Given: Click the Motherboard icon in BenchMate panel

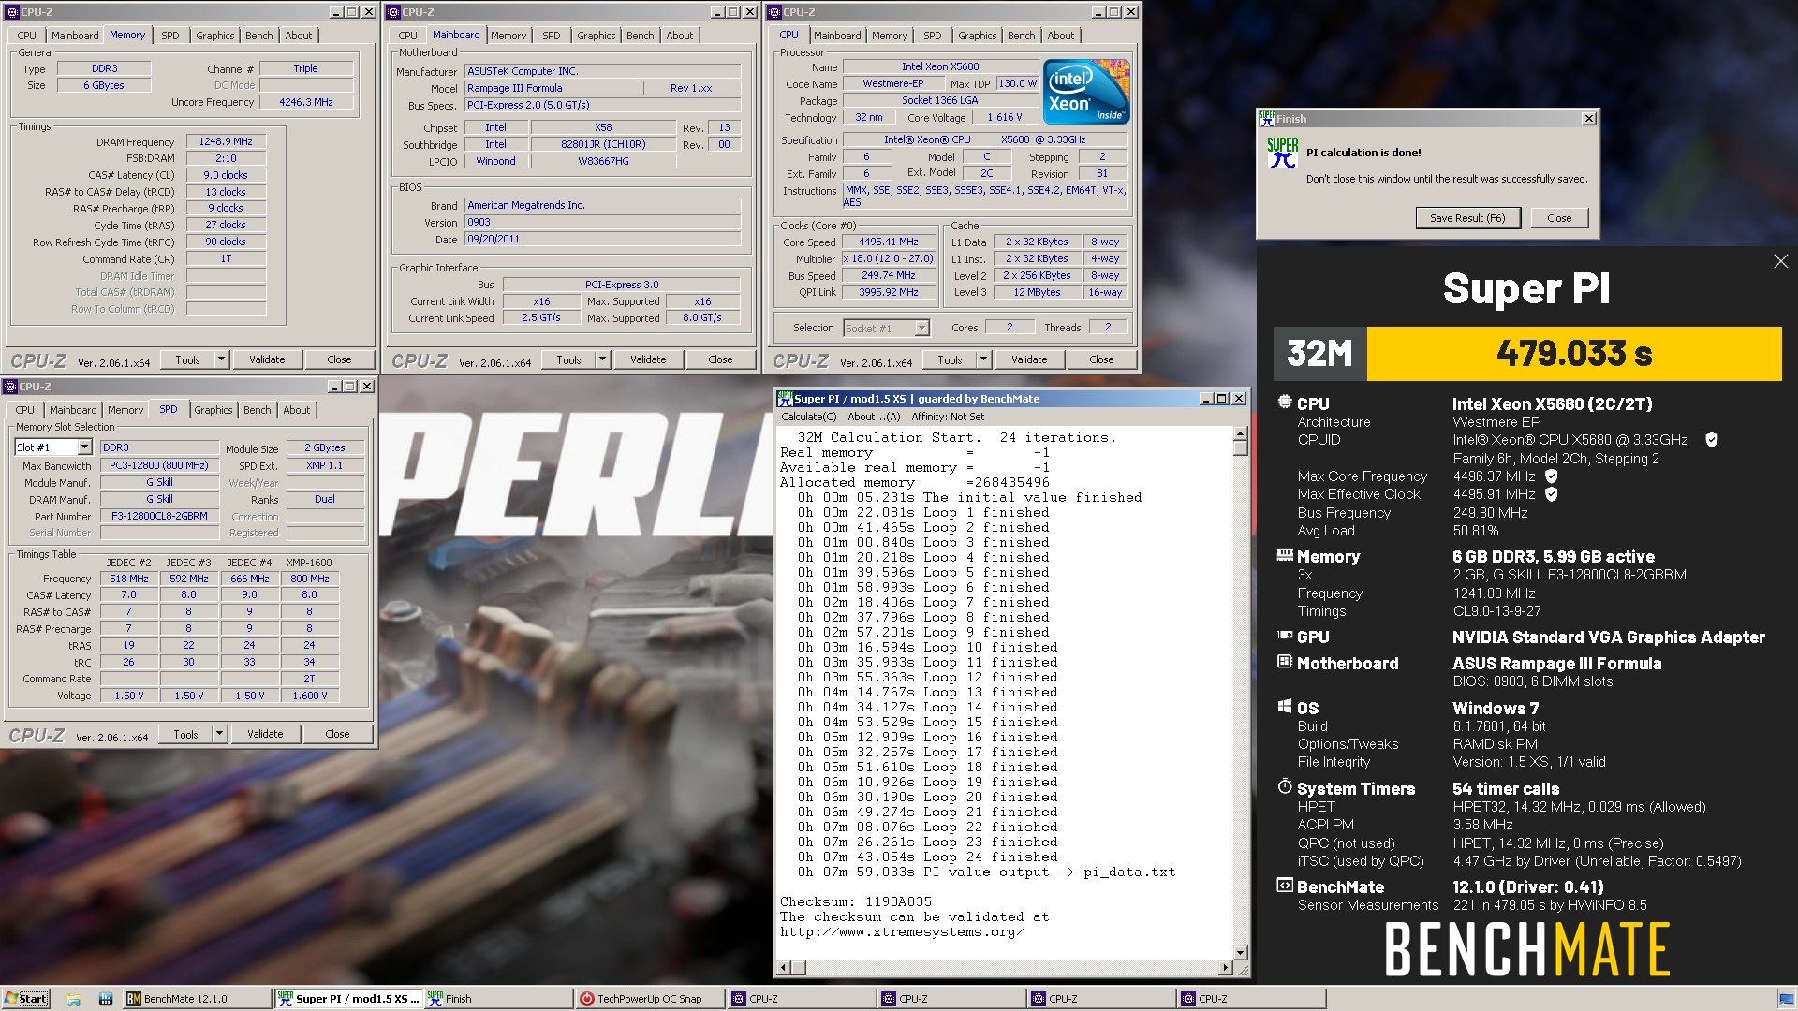Looking at the screenshot, I should tap(1285, 662).
